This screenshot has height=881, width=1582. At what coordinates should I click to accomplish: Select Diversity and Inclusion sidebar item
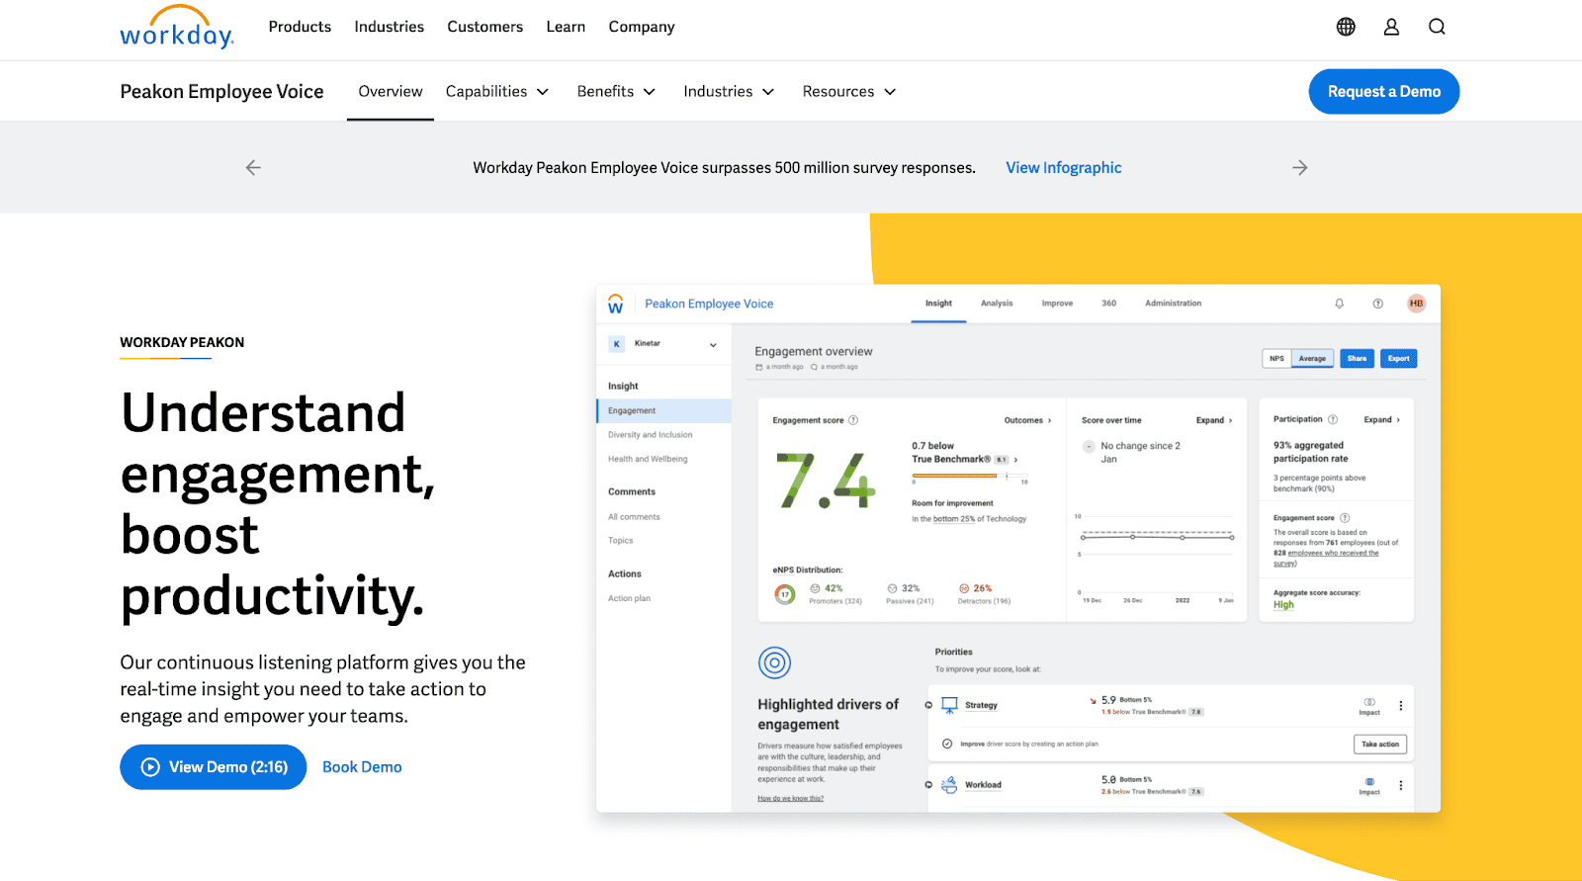click(651, 435)
